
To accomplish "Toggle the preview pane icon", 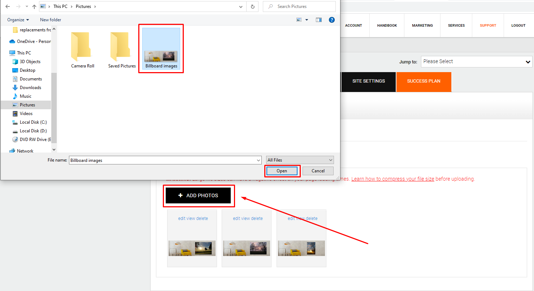I will pyautogui.click(x=319, y=20).
